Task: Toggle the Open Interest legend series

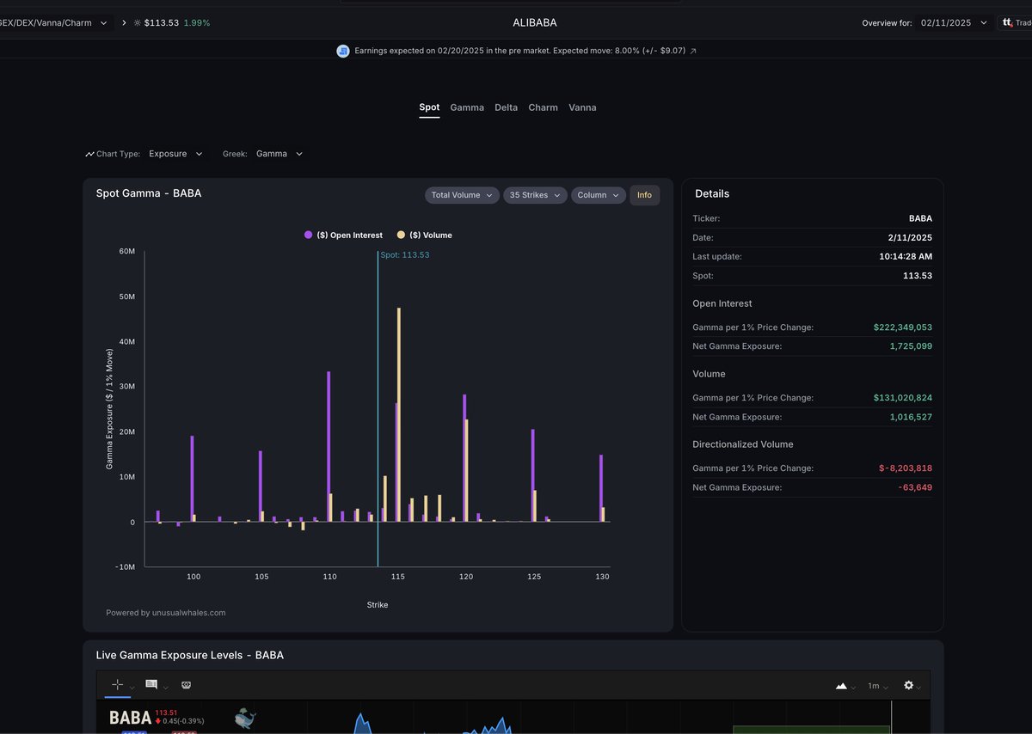Action: 344,235
